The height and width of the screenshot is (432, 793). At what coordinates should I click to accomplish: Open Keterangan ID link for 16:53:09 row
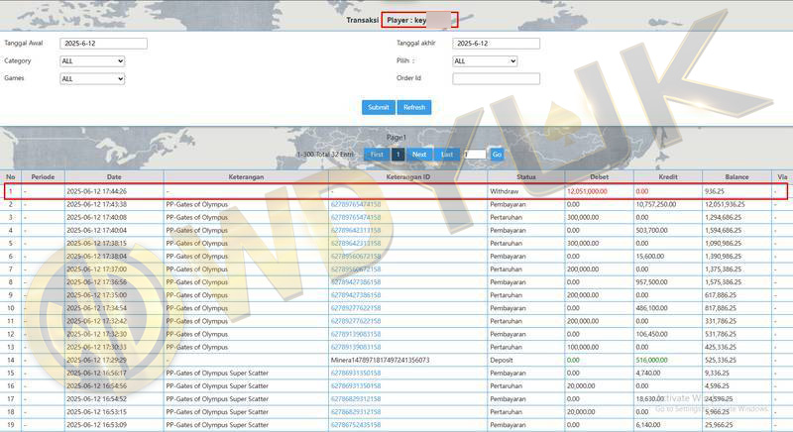click(x=356, y=425)
